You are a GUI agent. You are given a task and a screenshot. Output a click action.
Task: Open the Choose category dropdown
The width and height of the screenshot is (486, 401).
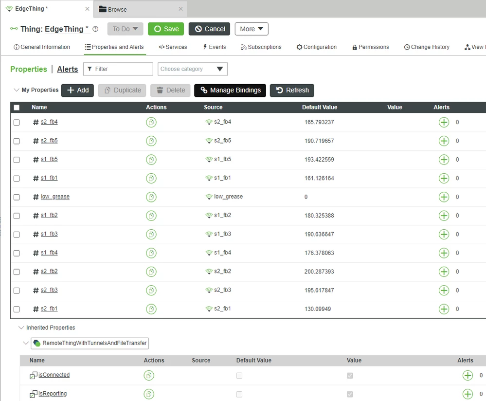(x=193, y=69)
